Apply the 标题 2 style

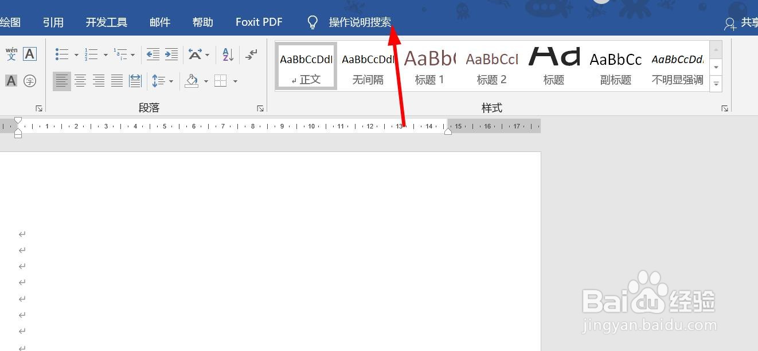tap(492, 66)
